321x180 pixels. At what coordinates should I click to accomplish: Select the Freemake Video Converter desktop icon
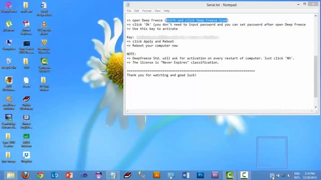tap(44, 46)
